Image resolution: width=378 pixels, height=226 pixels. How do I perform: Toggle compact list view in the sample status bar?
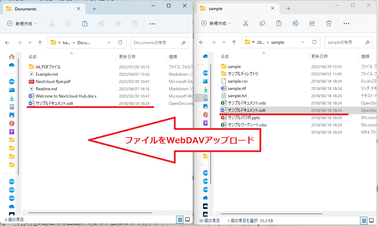tap(364, 220)
